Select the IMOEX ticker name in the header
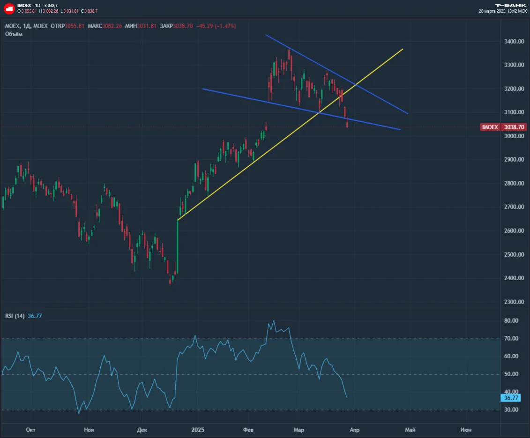The image size is (530, 438). pos(24,6)
